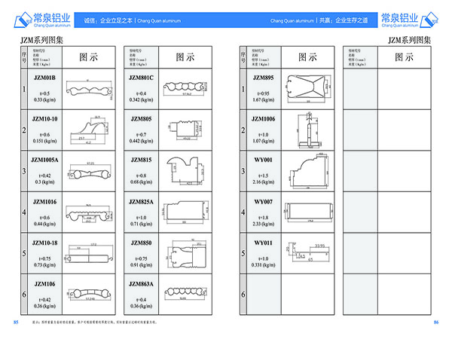The image size is (452, 339).
Task: Click the banner slogan 诚信：企业立足之本
Action: (x=108, y=20)
